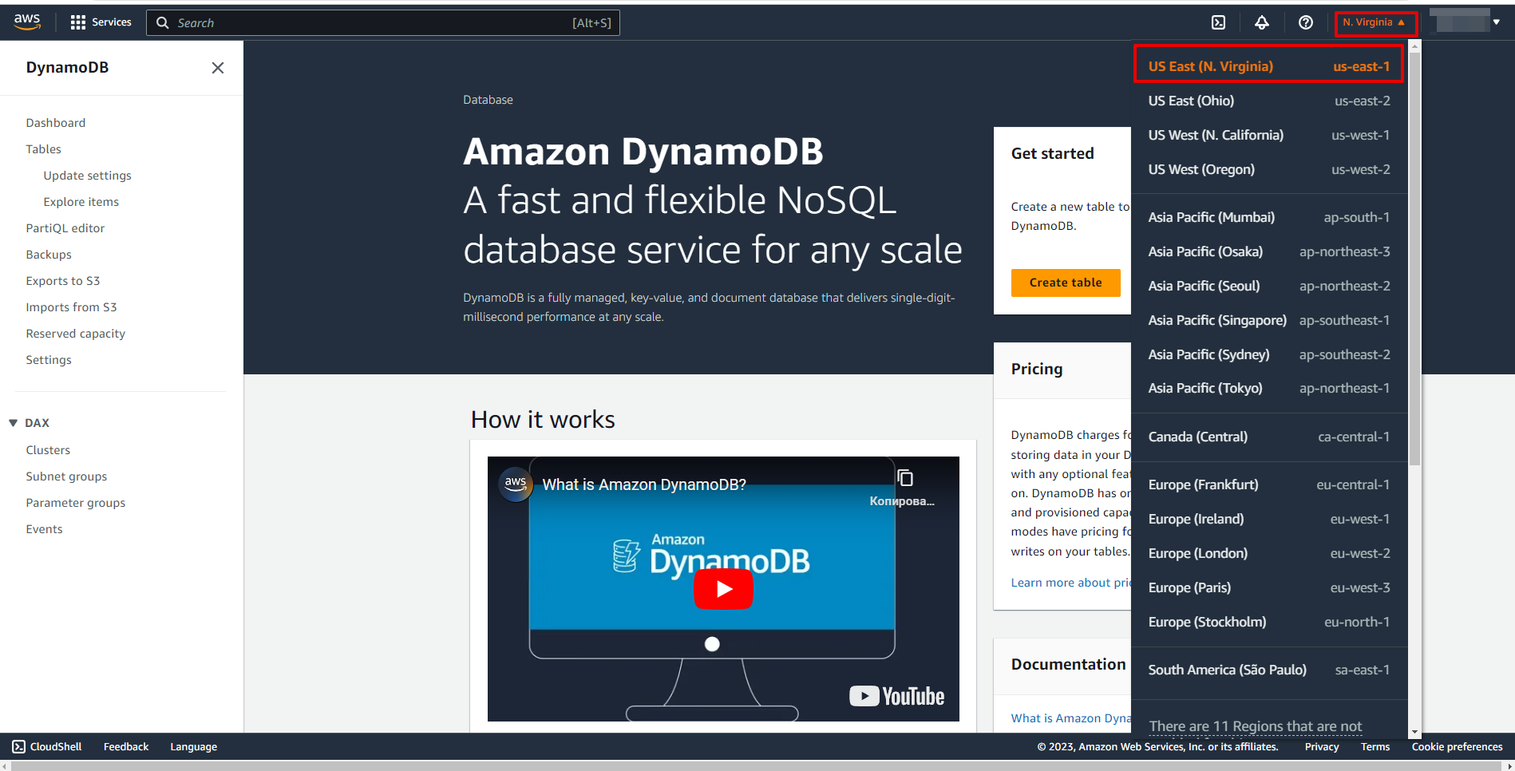Open Cookie preferences in footer
1515x771 pixels.
pos(1457,747)
